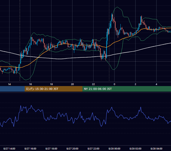Screen dimensions: 171x151
Task: Click the 8/27 14:00 date label
Action: point(9,148)
